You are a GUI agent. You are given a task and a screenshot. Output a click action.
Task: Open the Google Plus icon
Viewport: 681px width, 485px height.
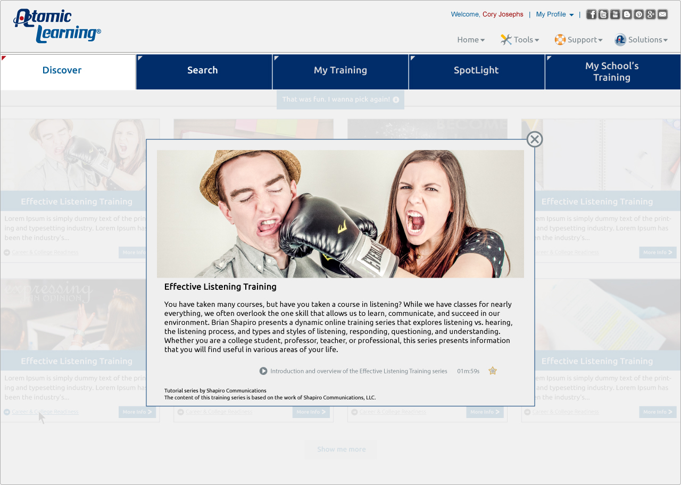[x=651, y=14]
